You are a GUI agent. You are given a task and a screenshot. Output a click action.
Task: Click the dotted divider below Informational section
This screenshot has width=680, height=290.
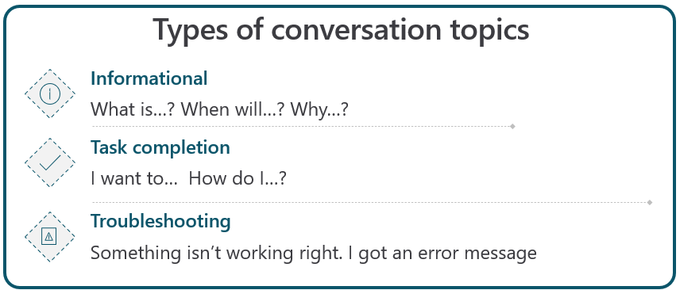(303, 127)
